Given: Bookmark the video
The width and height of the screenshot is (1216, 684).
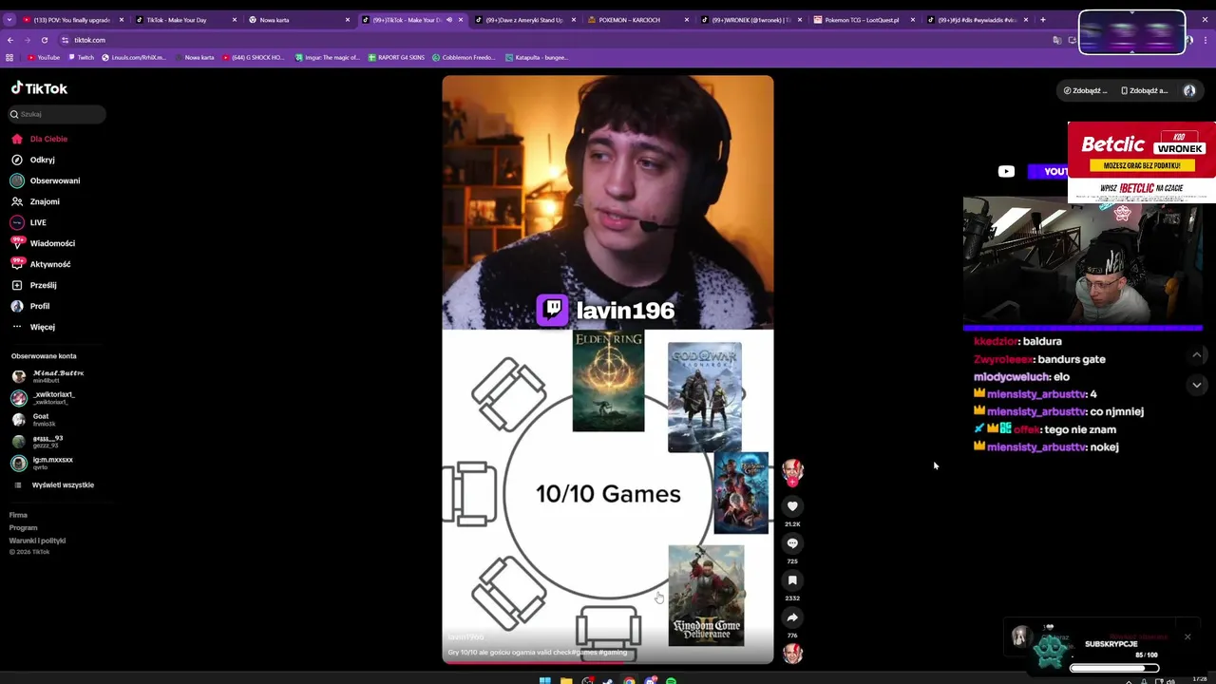Looking at the screenshot, I should point(792,580).
